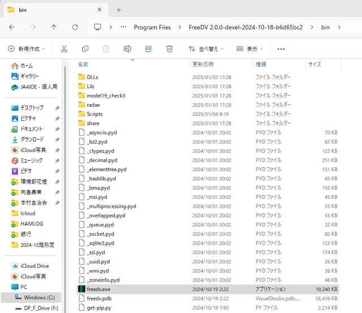Select the Scripts folder row
The height and width of the screenshot is (313, 362).
pos(208,114)
